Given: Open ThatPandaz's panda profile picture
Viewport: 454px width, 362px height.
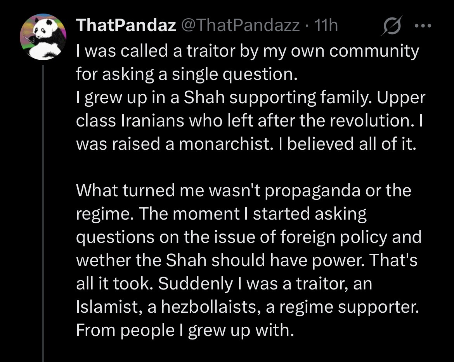Looking at the screenshot, I should click(x=43, y=37).
